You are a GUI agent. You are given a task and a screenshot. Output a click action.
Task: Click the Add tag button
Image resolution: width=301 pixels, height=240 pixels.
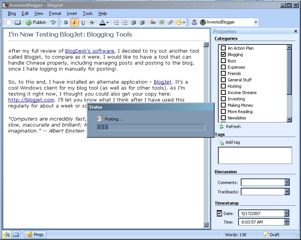pyautogui.click(x=229, y=142)
